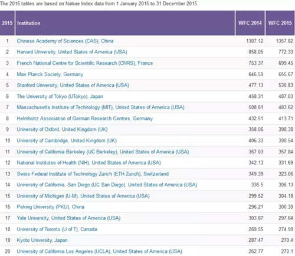Select the Stanford University link
Image resolution: width=295 pixels, height=256 pixels.
pos(73,85)
